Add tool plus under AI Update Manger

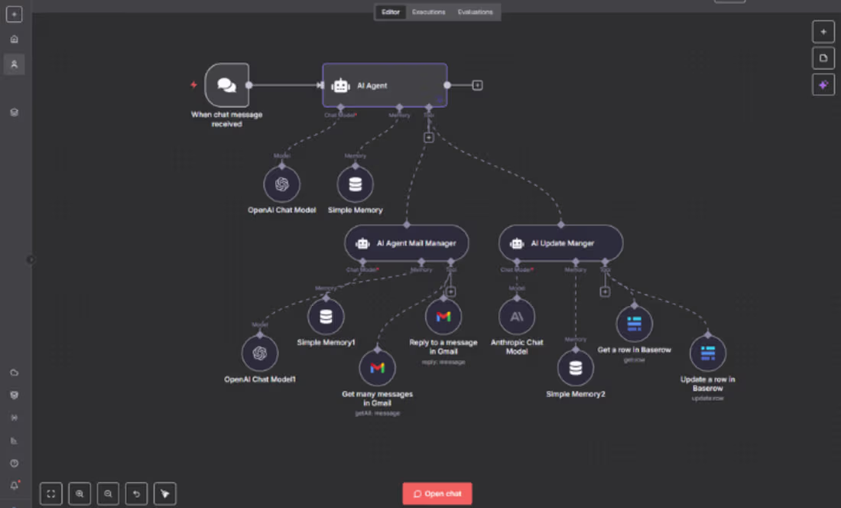click(605, 291)
